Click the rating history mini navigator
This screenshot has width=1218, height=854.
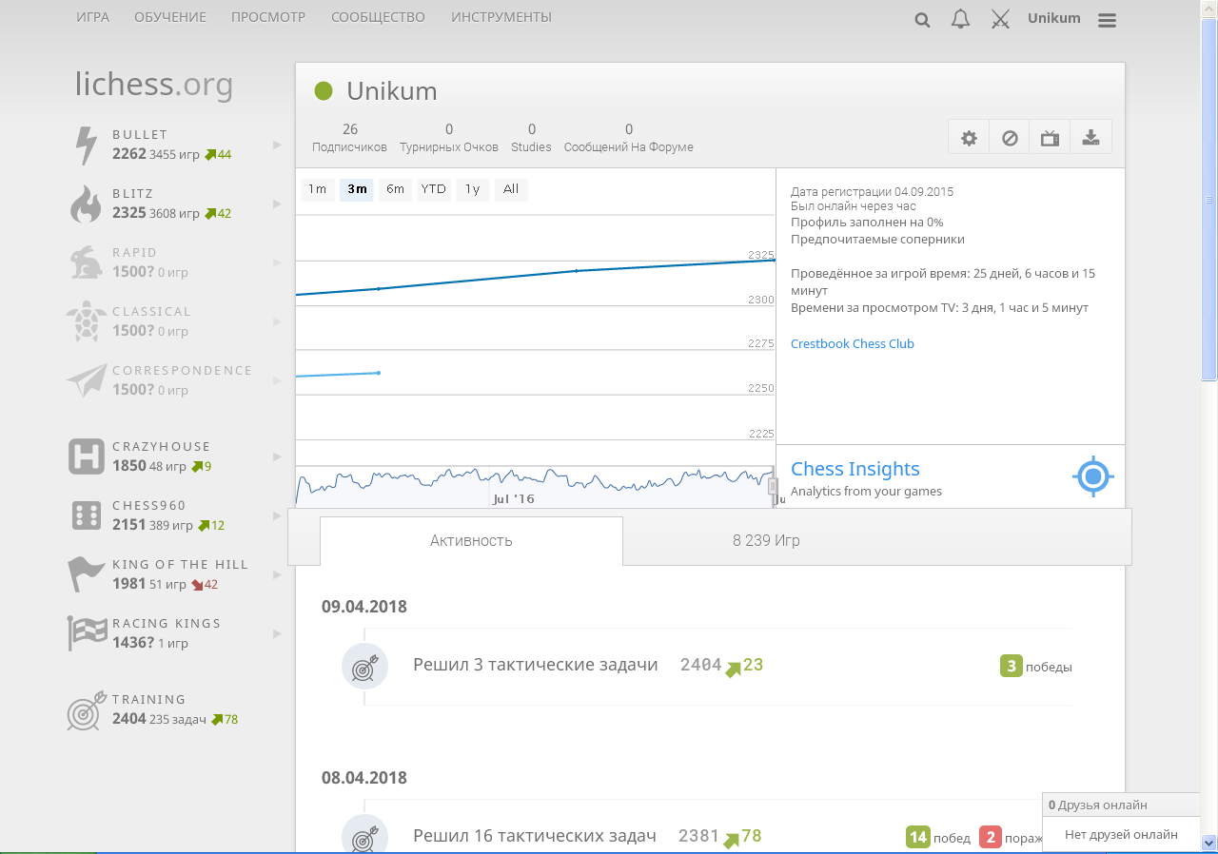[536, 485]
